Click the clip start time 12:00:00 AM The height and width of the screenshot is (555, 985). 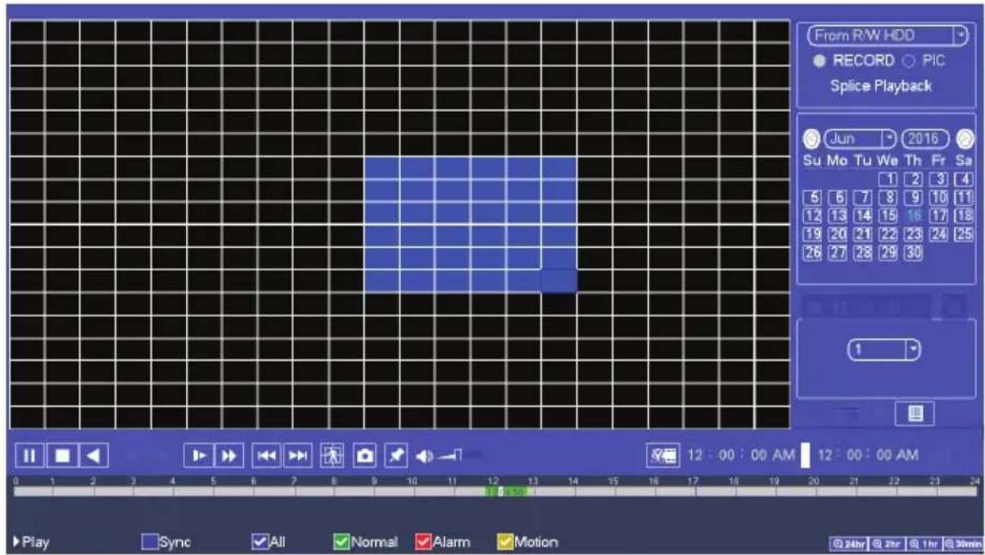[x=741, y=456]
